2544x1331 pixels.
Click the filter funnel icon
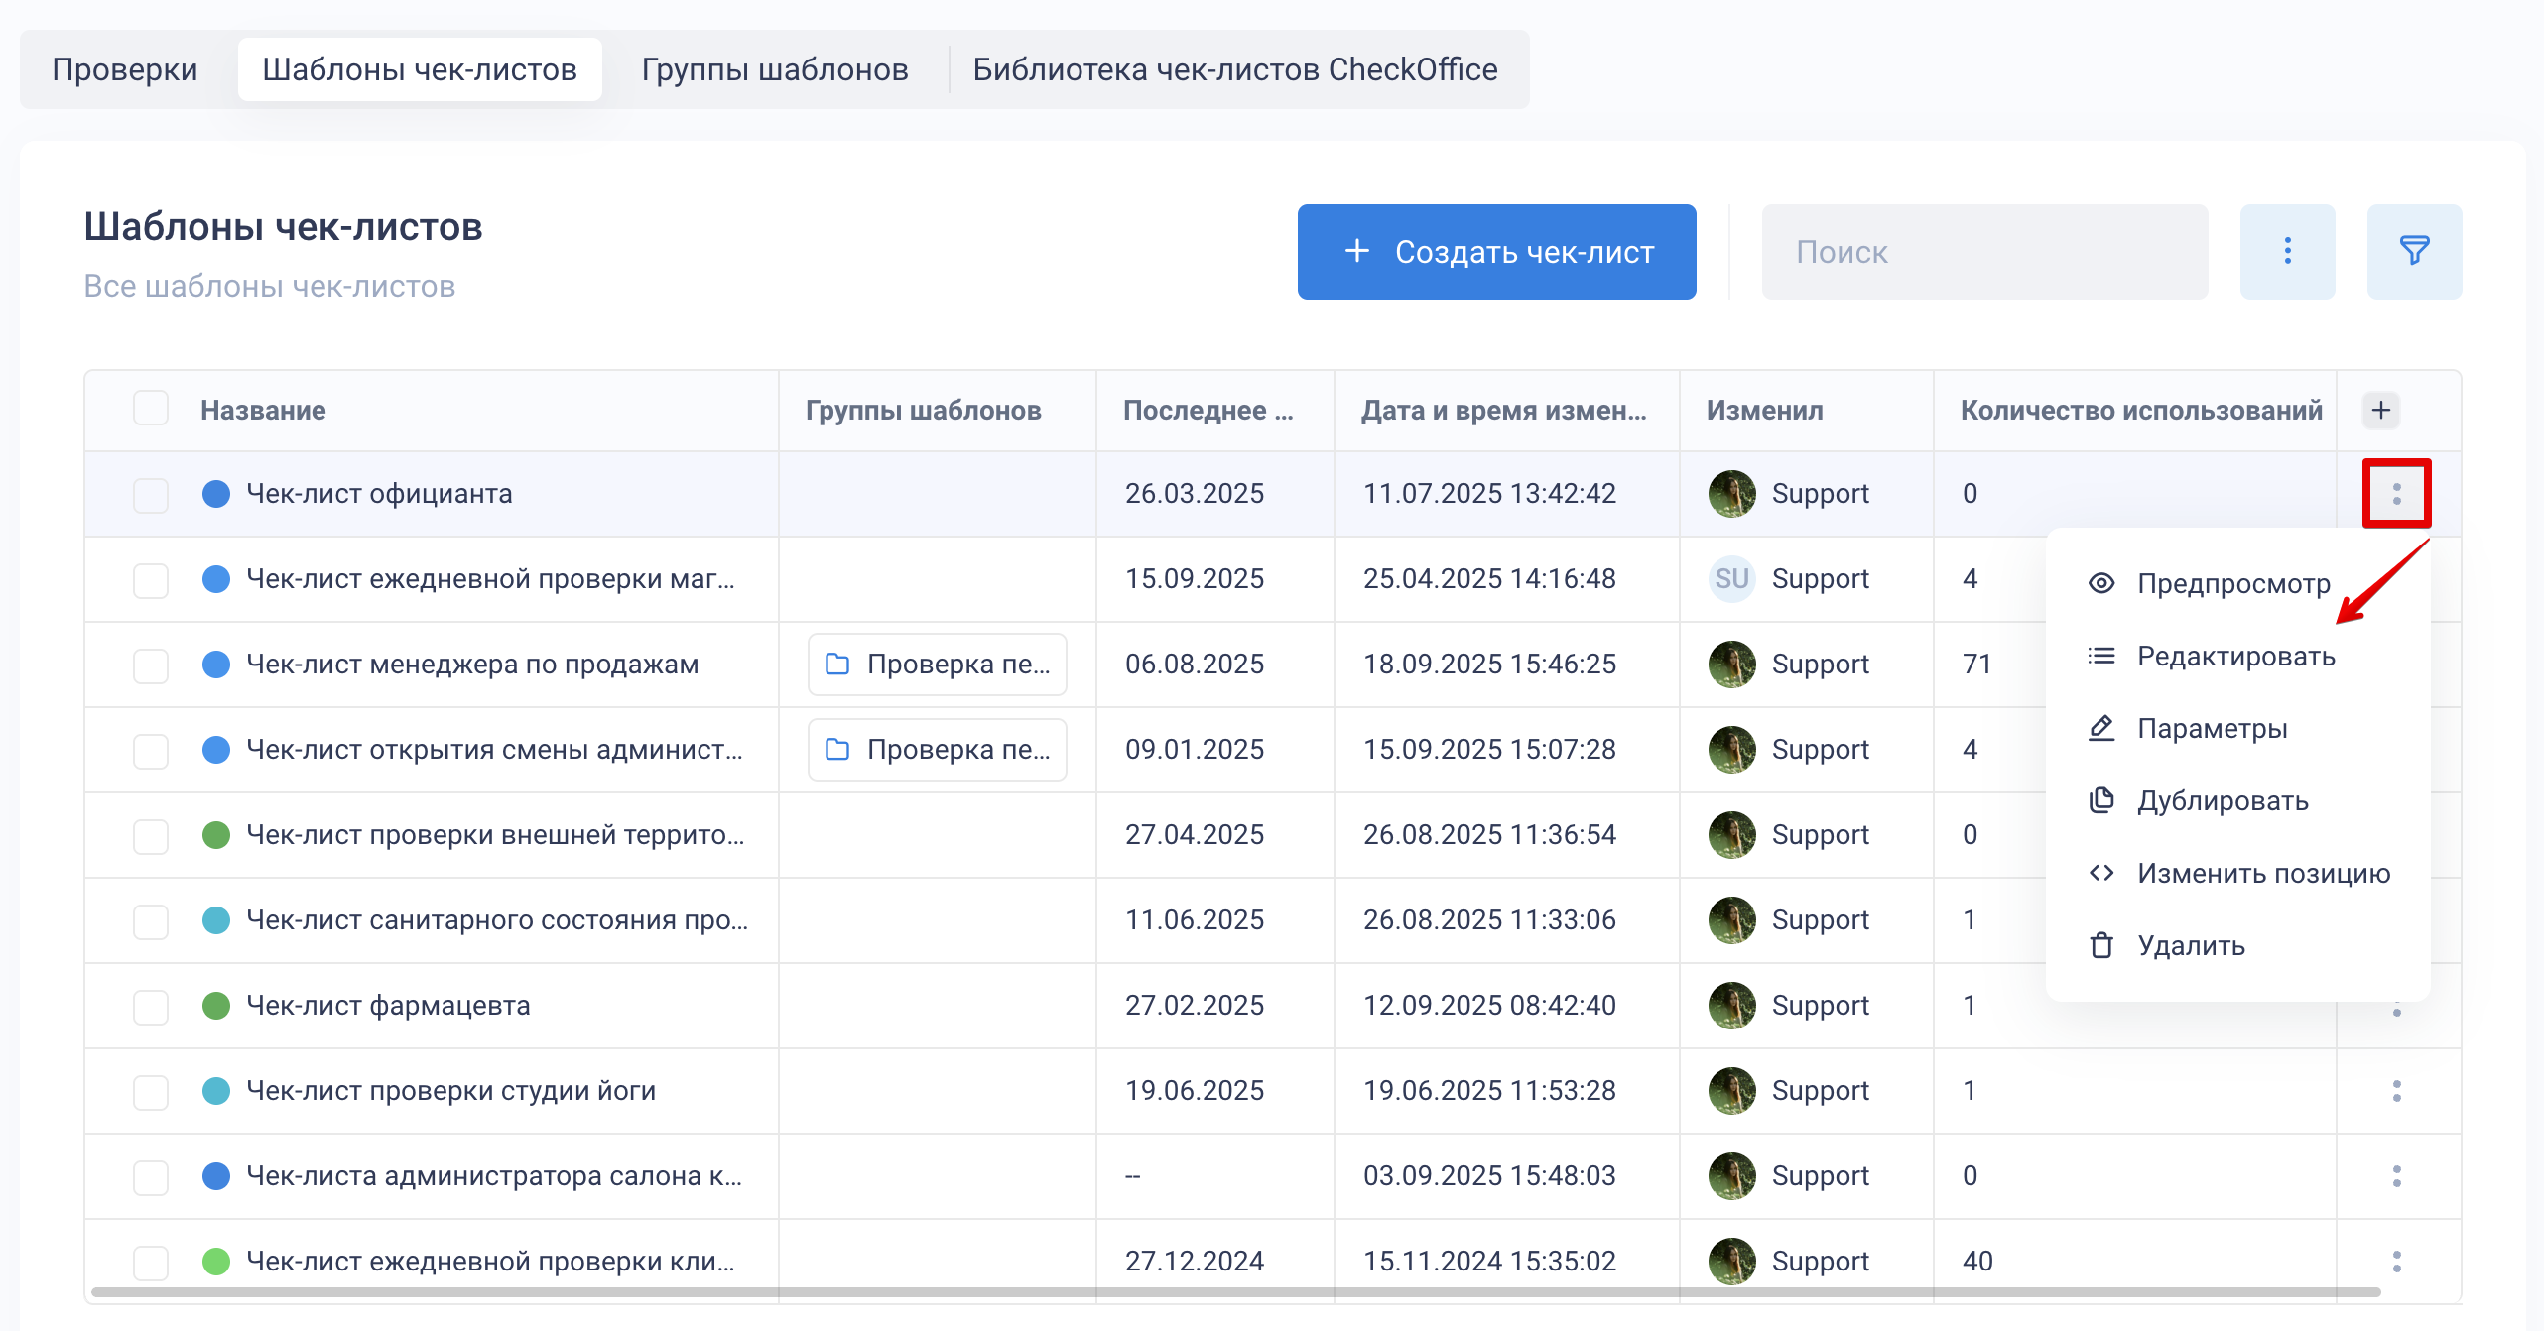pos(2413,251)
